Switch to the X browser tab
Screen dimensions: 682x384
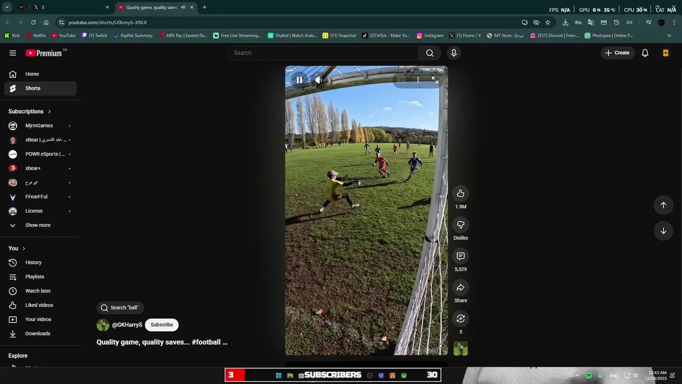(71, 7)
